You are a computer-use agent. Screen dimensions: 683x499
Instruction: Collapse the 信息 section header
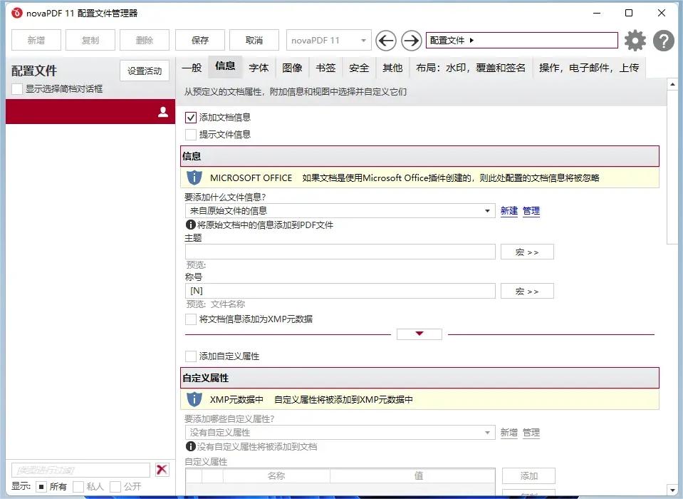pyautogui.click(x=419, y=156)
